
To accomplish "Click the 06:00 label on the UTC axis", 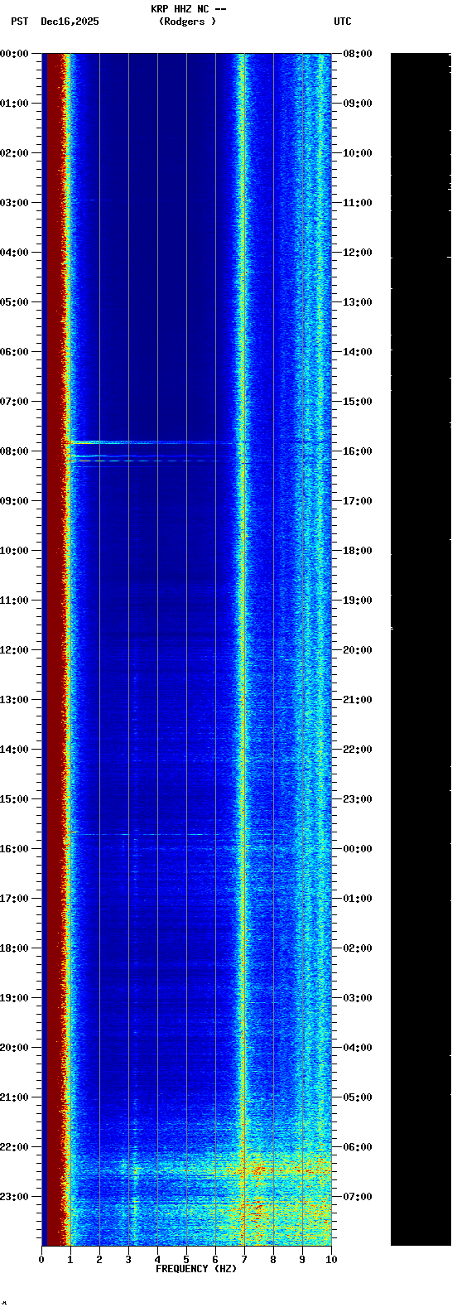I will tap(358, 1147).
